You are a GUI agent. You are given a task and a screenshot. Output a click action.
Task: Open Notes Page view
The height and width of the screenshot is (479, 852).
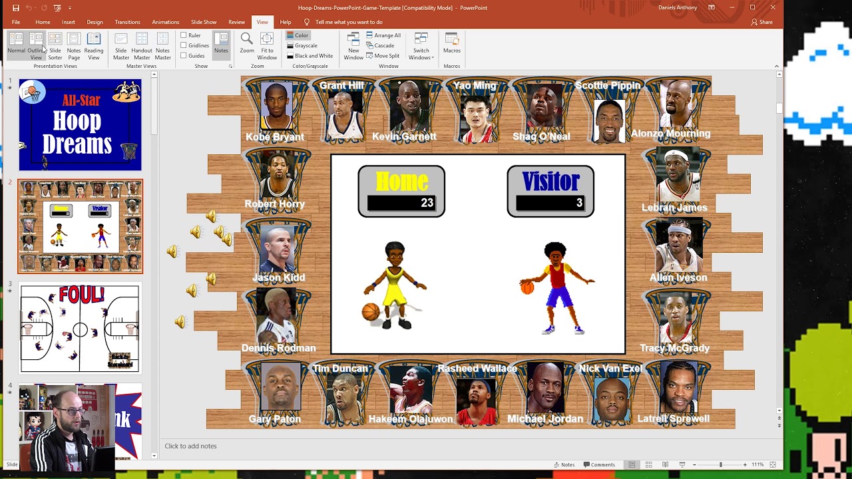point(74,46)
